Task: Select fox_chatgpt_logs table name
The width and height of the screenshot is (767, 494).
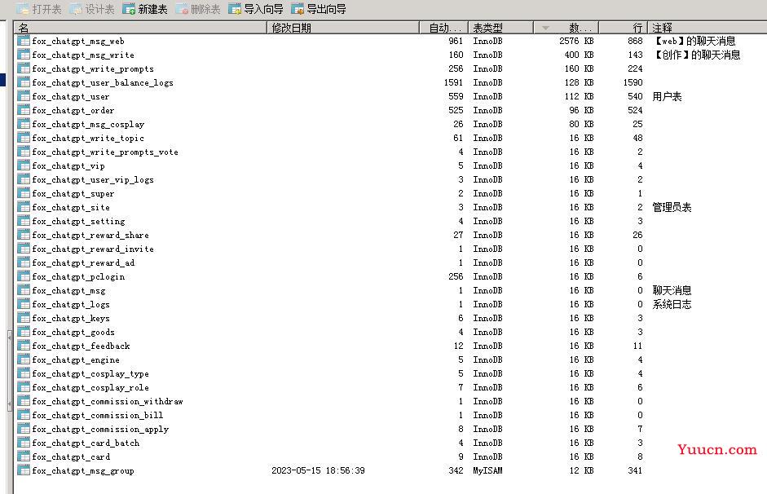Action: 71,304
